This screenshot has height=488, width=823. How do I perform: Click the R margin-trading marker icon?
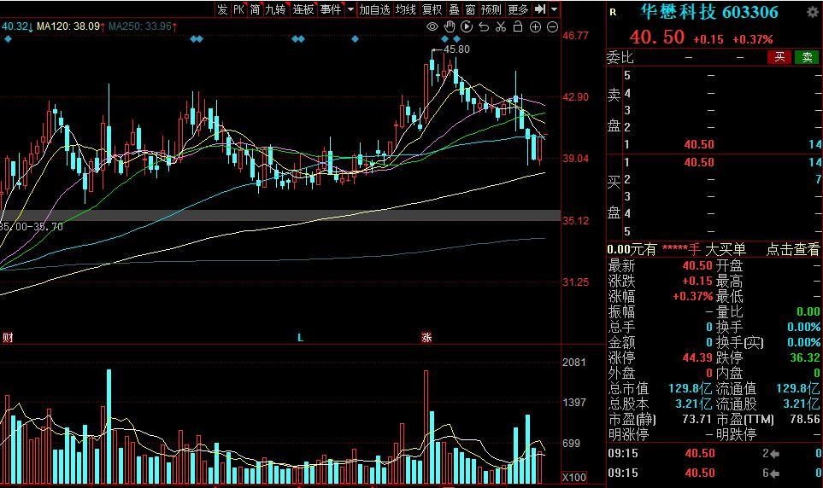click(613, 12)
